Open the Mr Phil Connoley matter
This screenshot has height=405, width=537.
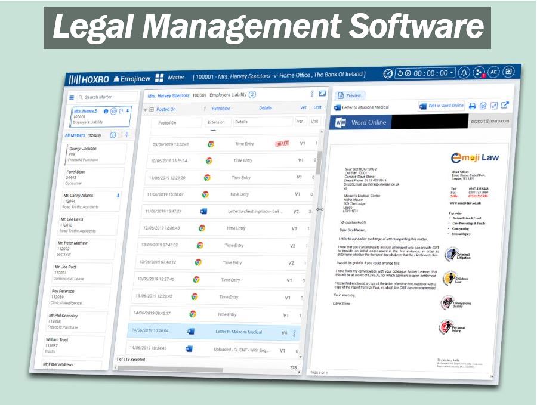(77, 321)
